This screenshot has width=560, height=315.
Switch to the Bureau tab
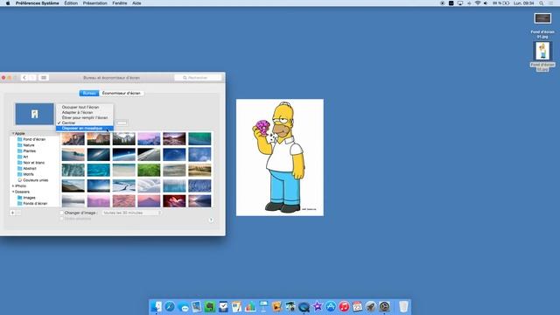pyautogui.click(x=89, y=94)
